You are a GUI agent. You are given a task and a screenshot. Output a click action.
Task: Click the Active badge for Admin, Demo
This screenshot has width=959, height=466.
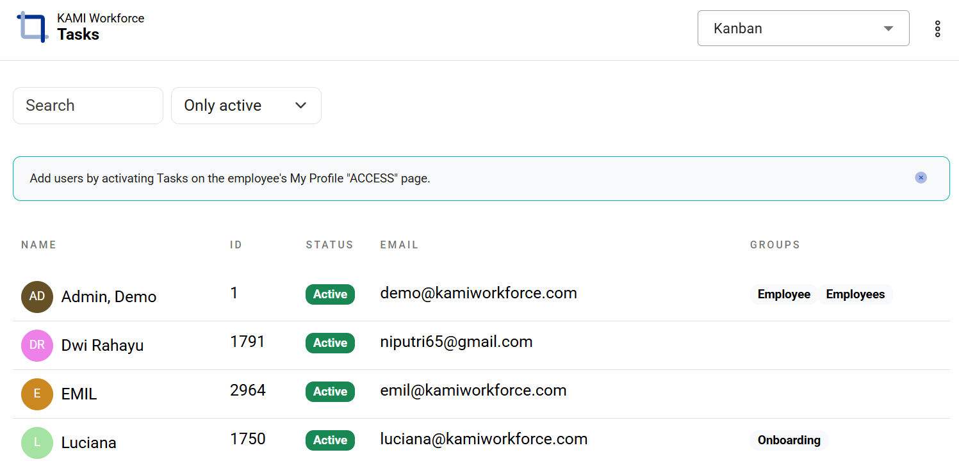click(x=330, y=294)
